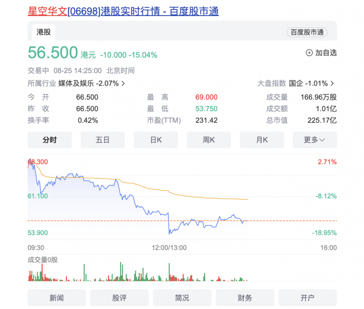Open the 股评 stock comments section

119,298
